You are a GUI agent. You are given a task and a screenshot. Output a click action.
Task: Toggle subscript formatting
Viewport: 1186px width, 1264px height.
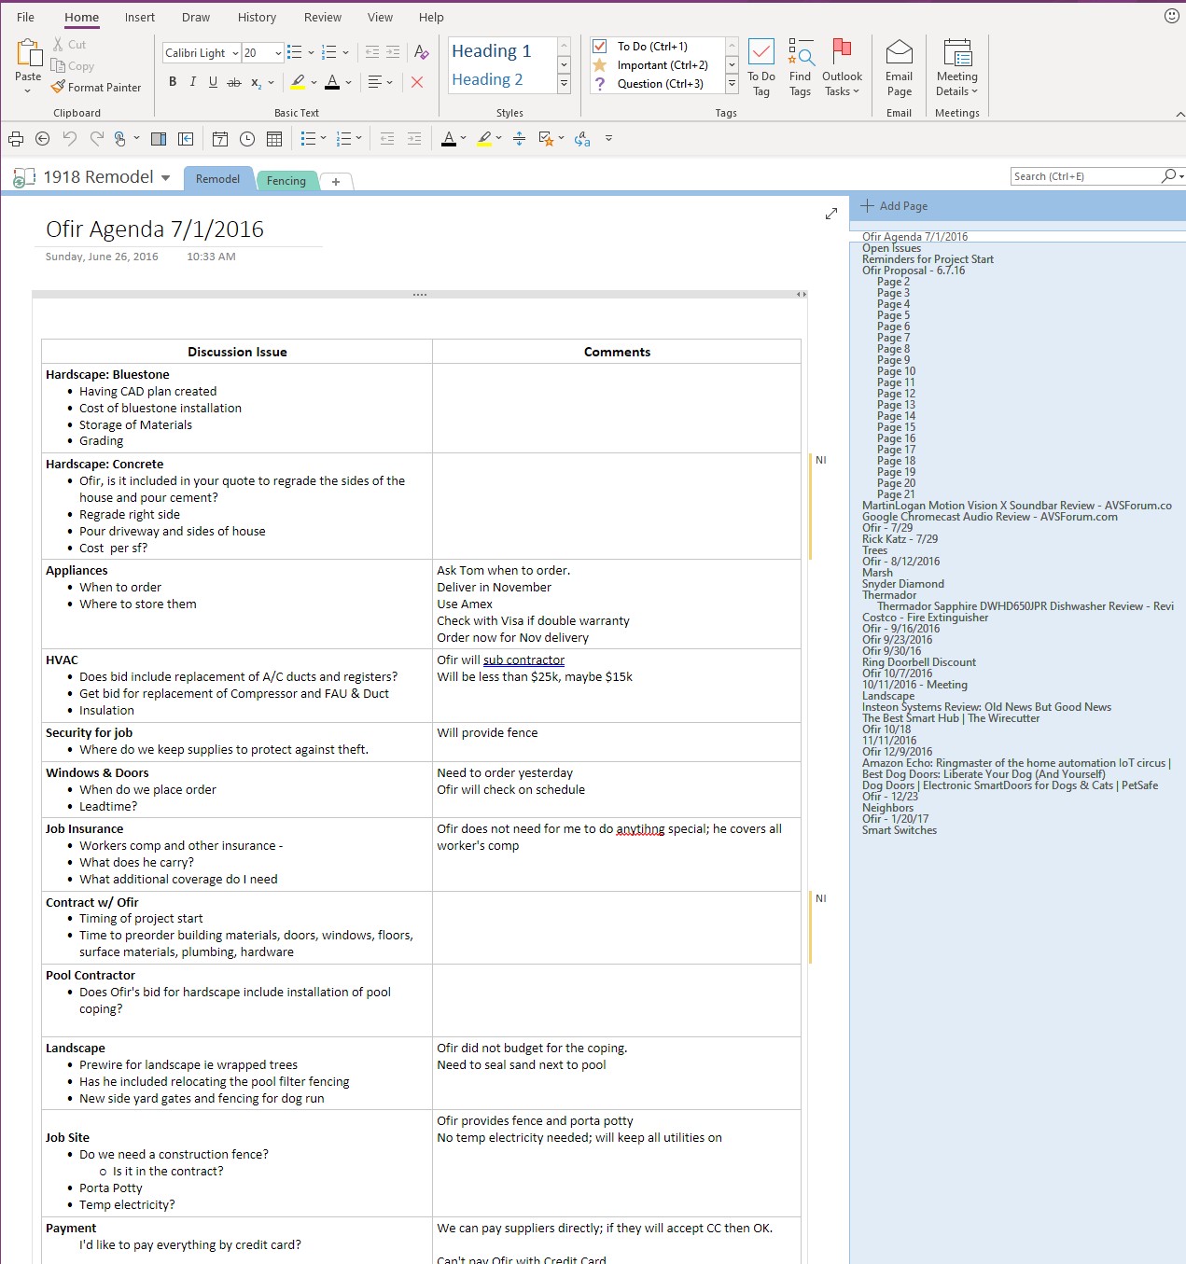256,82
